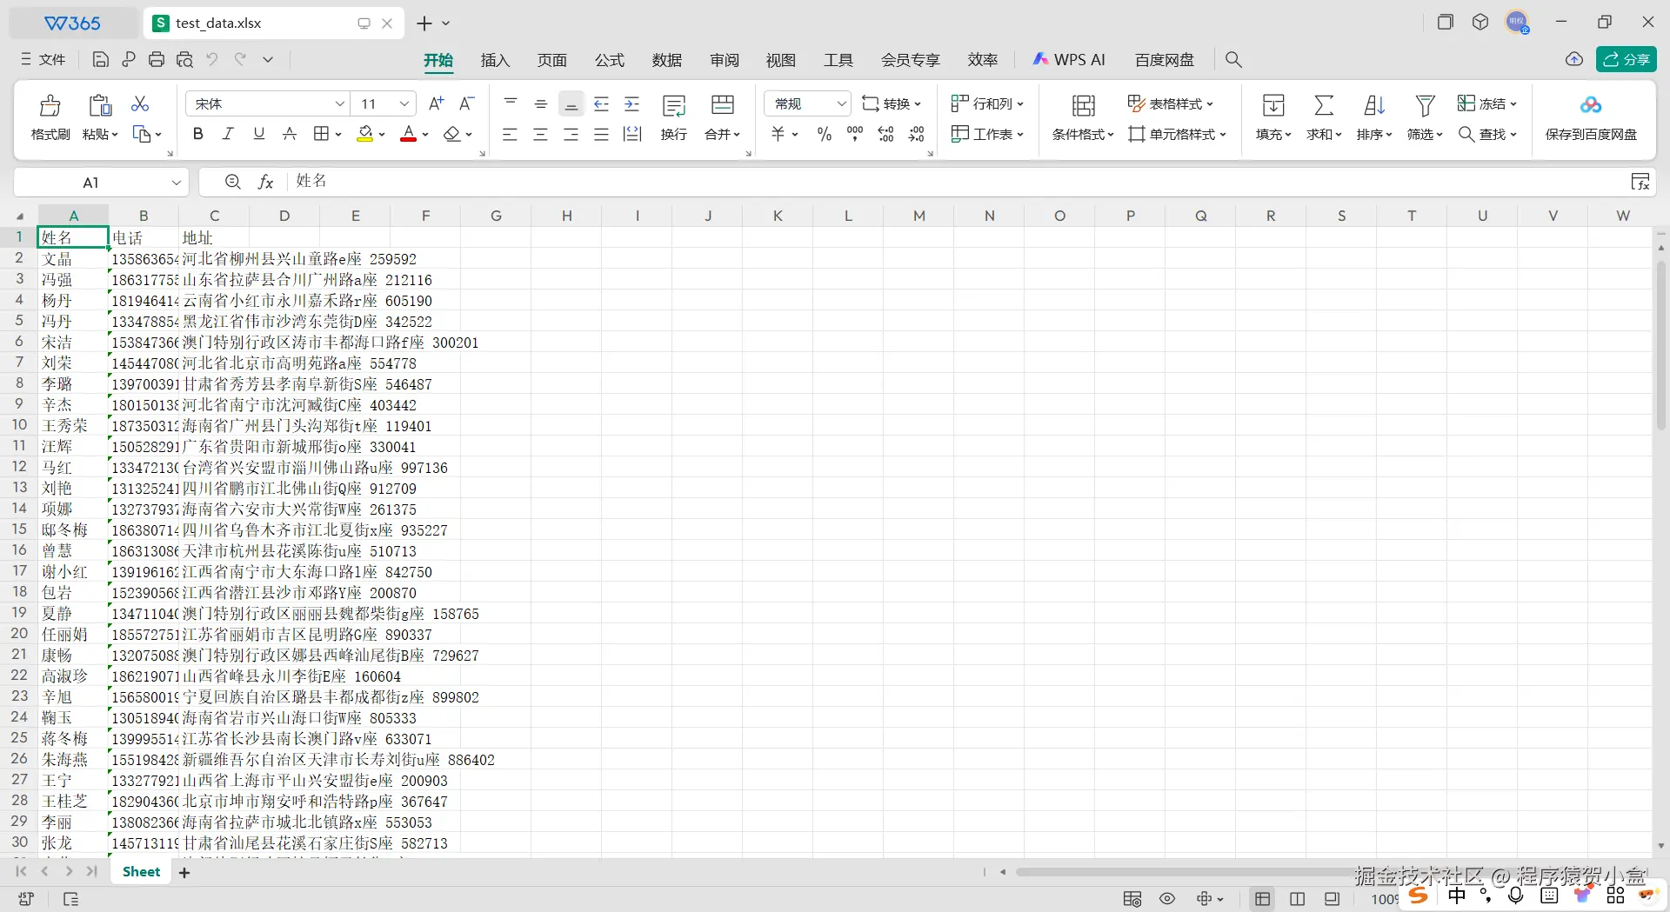Open Print Preview icon in quick toolbar

pos(184,59)
